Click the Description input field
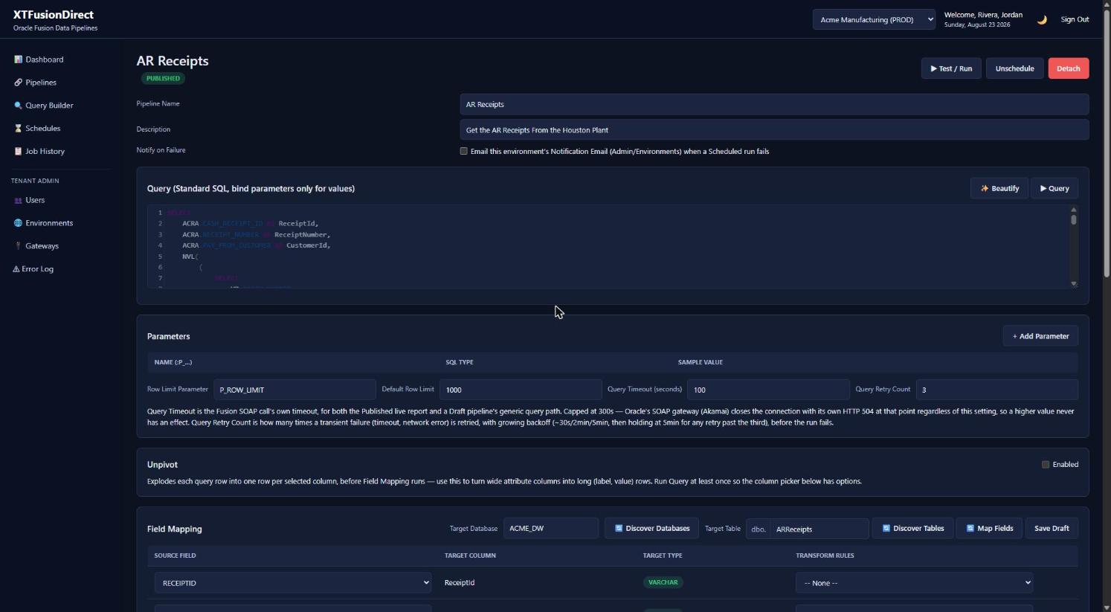 point(774,129)
